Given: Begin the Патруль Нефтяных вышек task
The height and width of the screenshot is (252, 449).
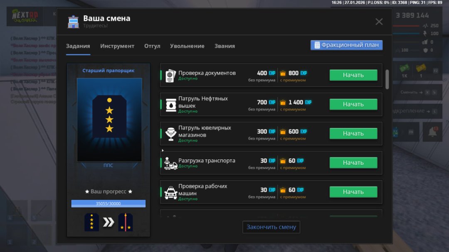Looking at the screenshot, I should click(353, 105).
